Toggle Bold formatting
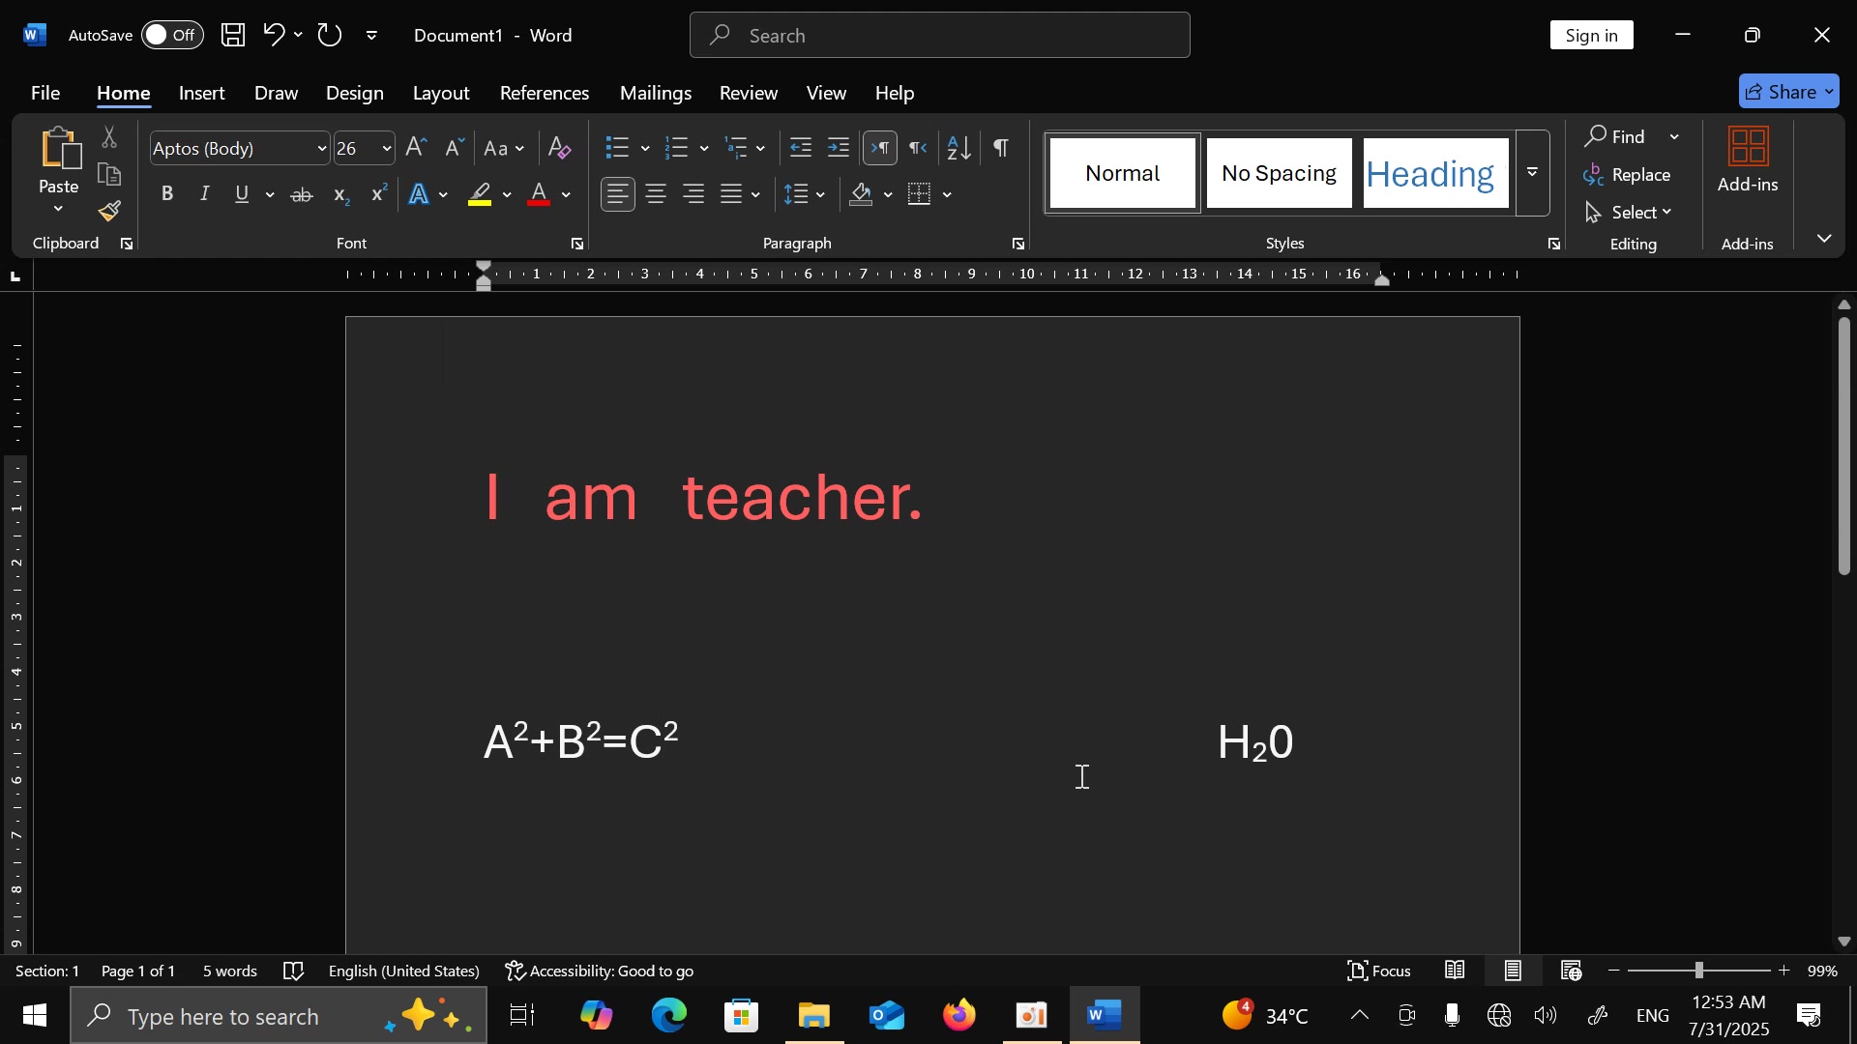The width and height of the screenshot is (1857, 1044). pos(167,194)
